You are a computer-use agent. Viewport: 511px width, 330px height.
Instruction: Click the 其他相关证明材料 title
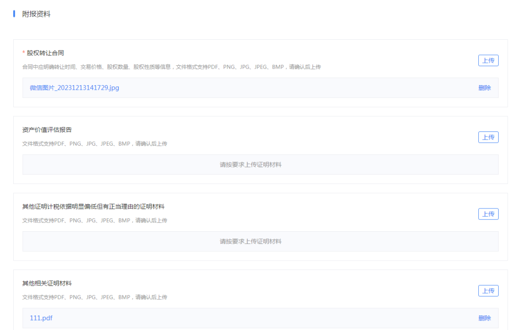(x=47, y=283)
